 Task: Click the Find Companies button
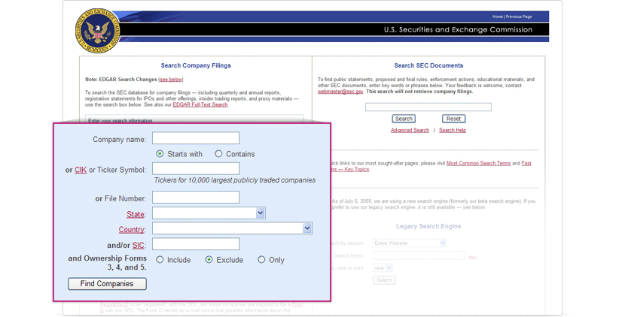click(x=107, y=284)
